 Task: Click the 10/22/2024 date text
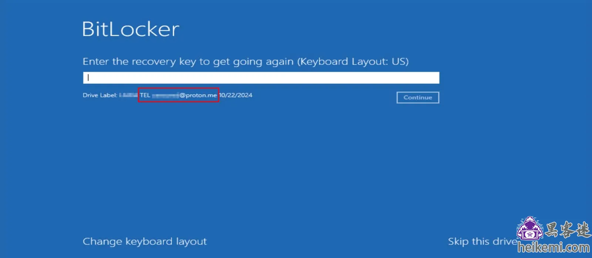pos(236,95)
